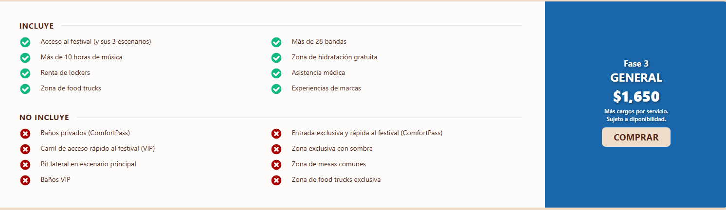Click the red X beside Baños privados
Screen dimensions: 726x210
pos(25,134)
